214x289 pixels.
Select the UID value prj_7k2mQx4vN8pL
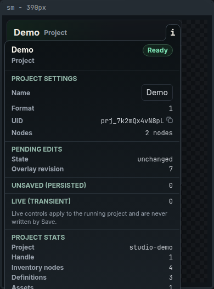(132, 121)
